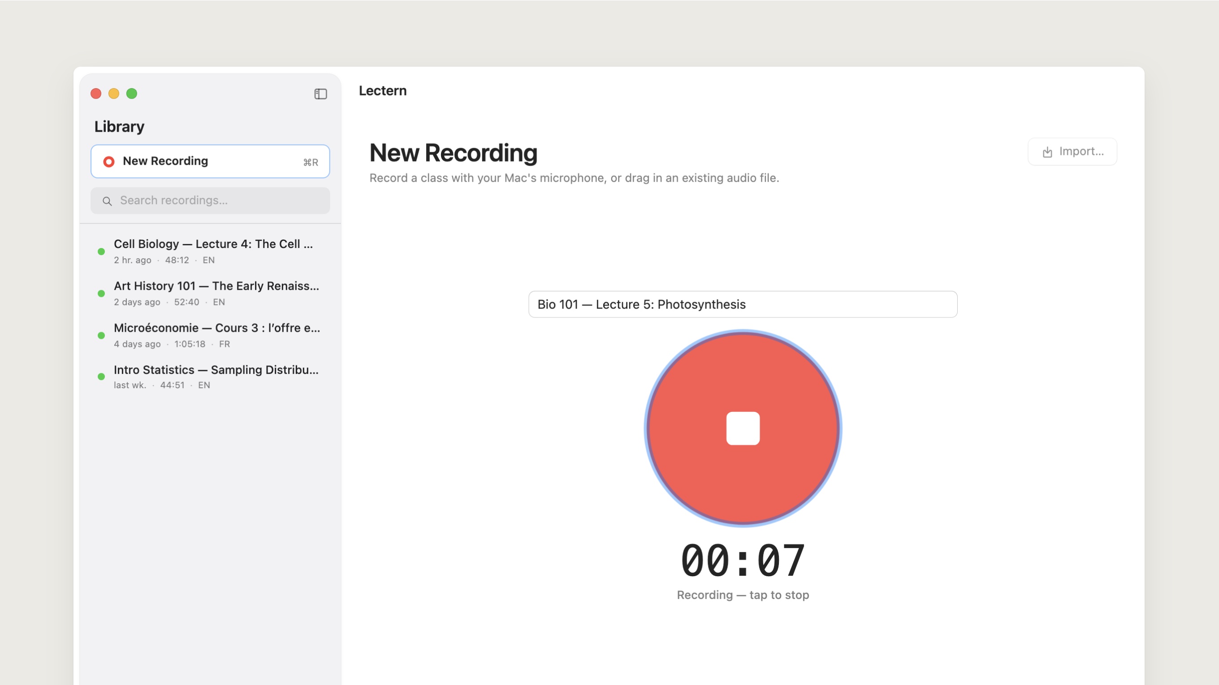This screenshot has width=1219, height=685.
Task: Close the window with the red button
Action: [x=96, y=94]
